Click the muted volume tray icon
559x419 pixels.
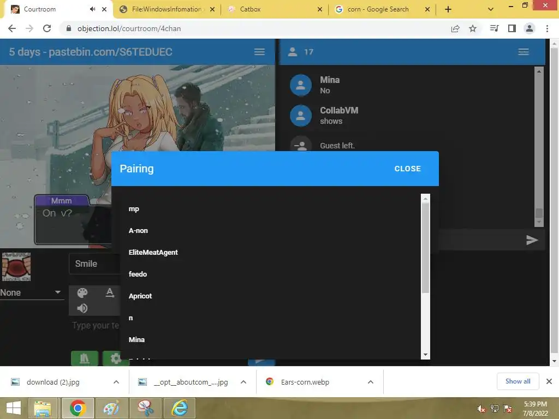(x=481, y=409)
